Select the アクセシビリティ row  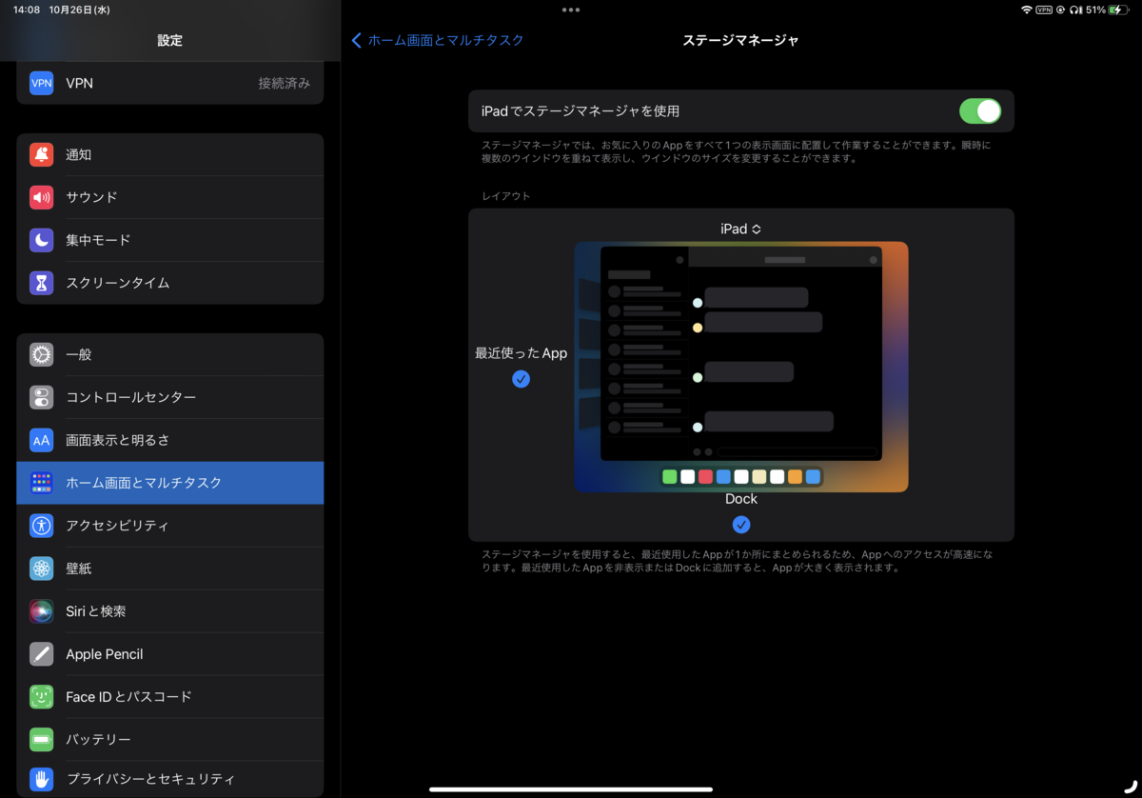point(170,526)
